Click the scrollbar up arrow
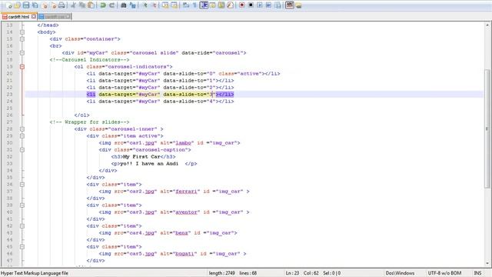This screenshot has width=492, height=277. [487, 25]
